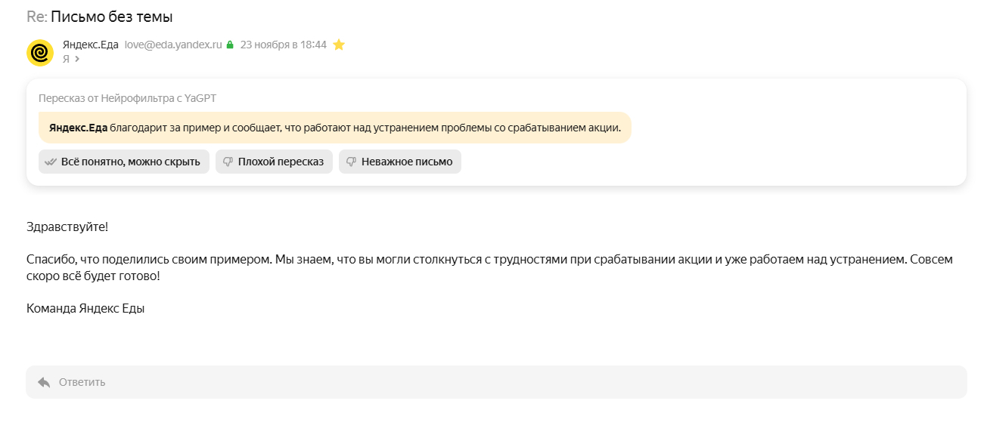987x447 pixels.
Task: Click double-checkmark icon to hide summary
Action: [x=51, y=162]
